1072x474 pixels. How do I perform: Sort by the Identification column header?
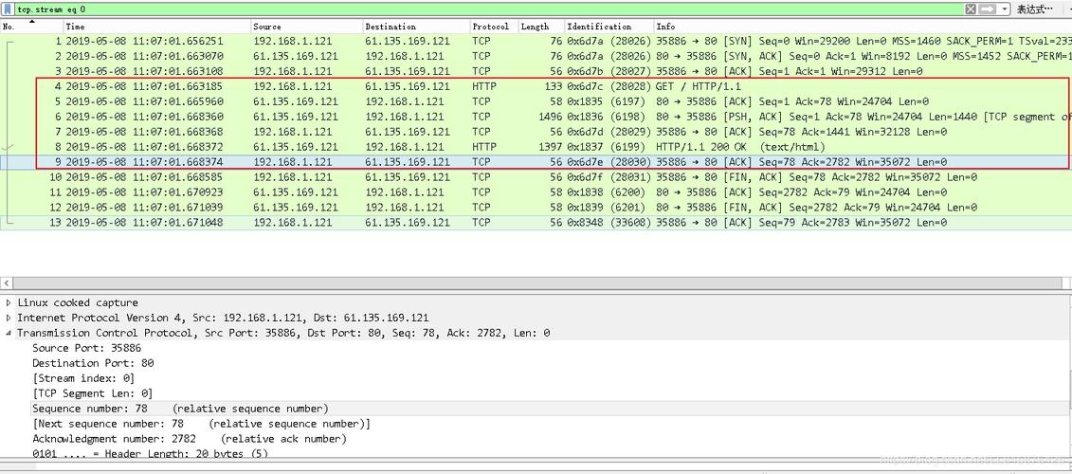tap(609, 26)
